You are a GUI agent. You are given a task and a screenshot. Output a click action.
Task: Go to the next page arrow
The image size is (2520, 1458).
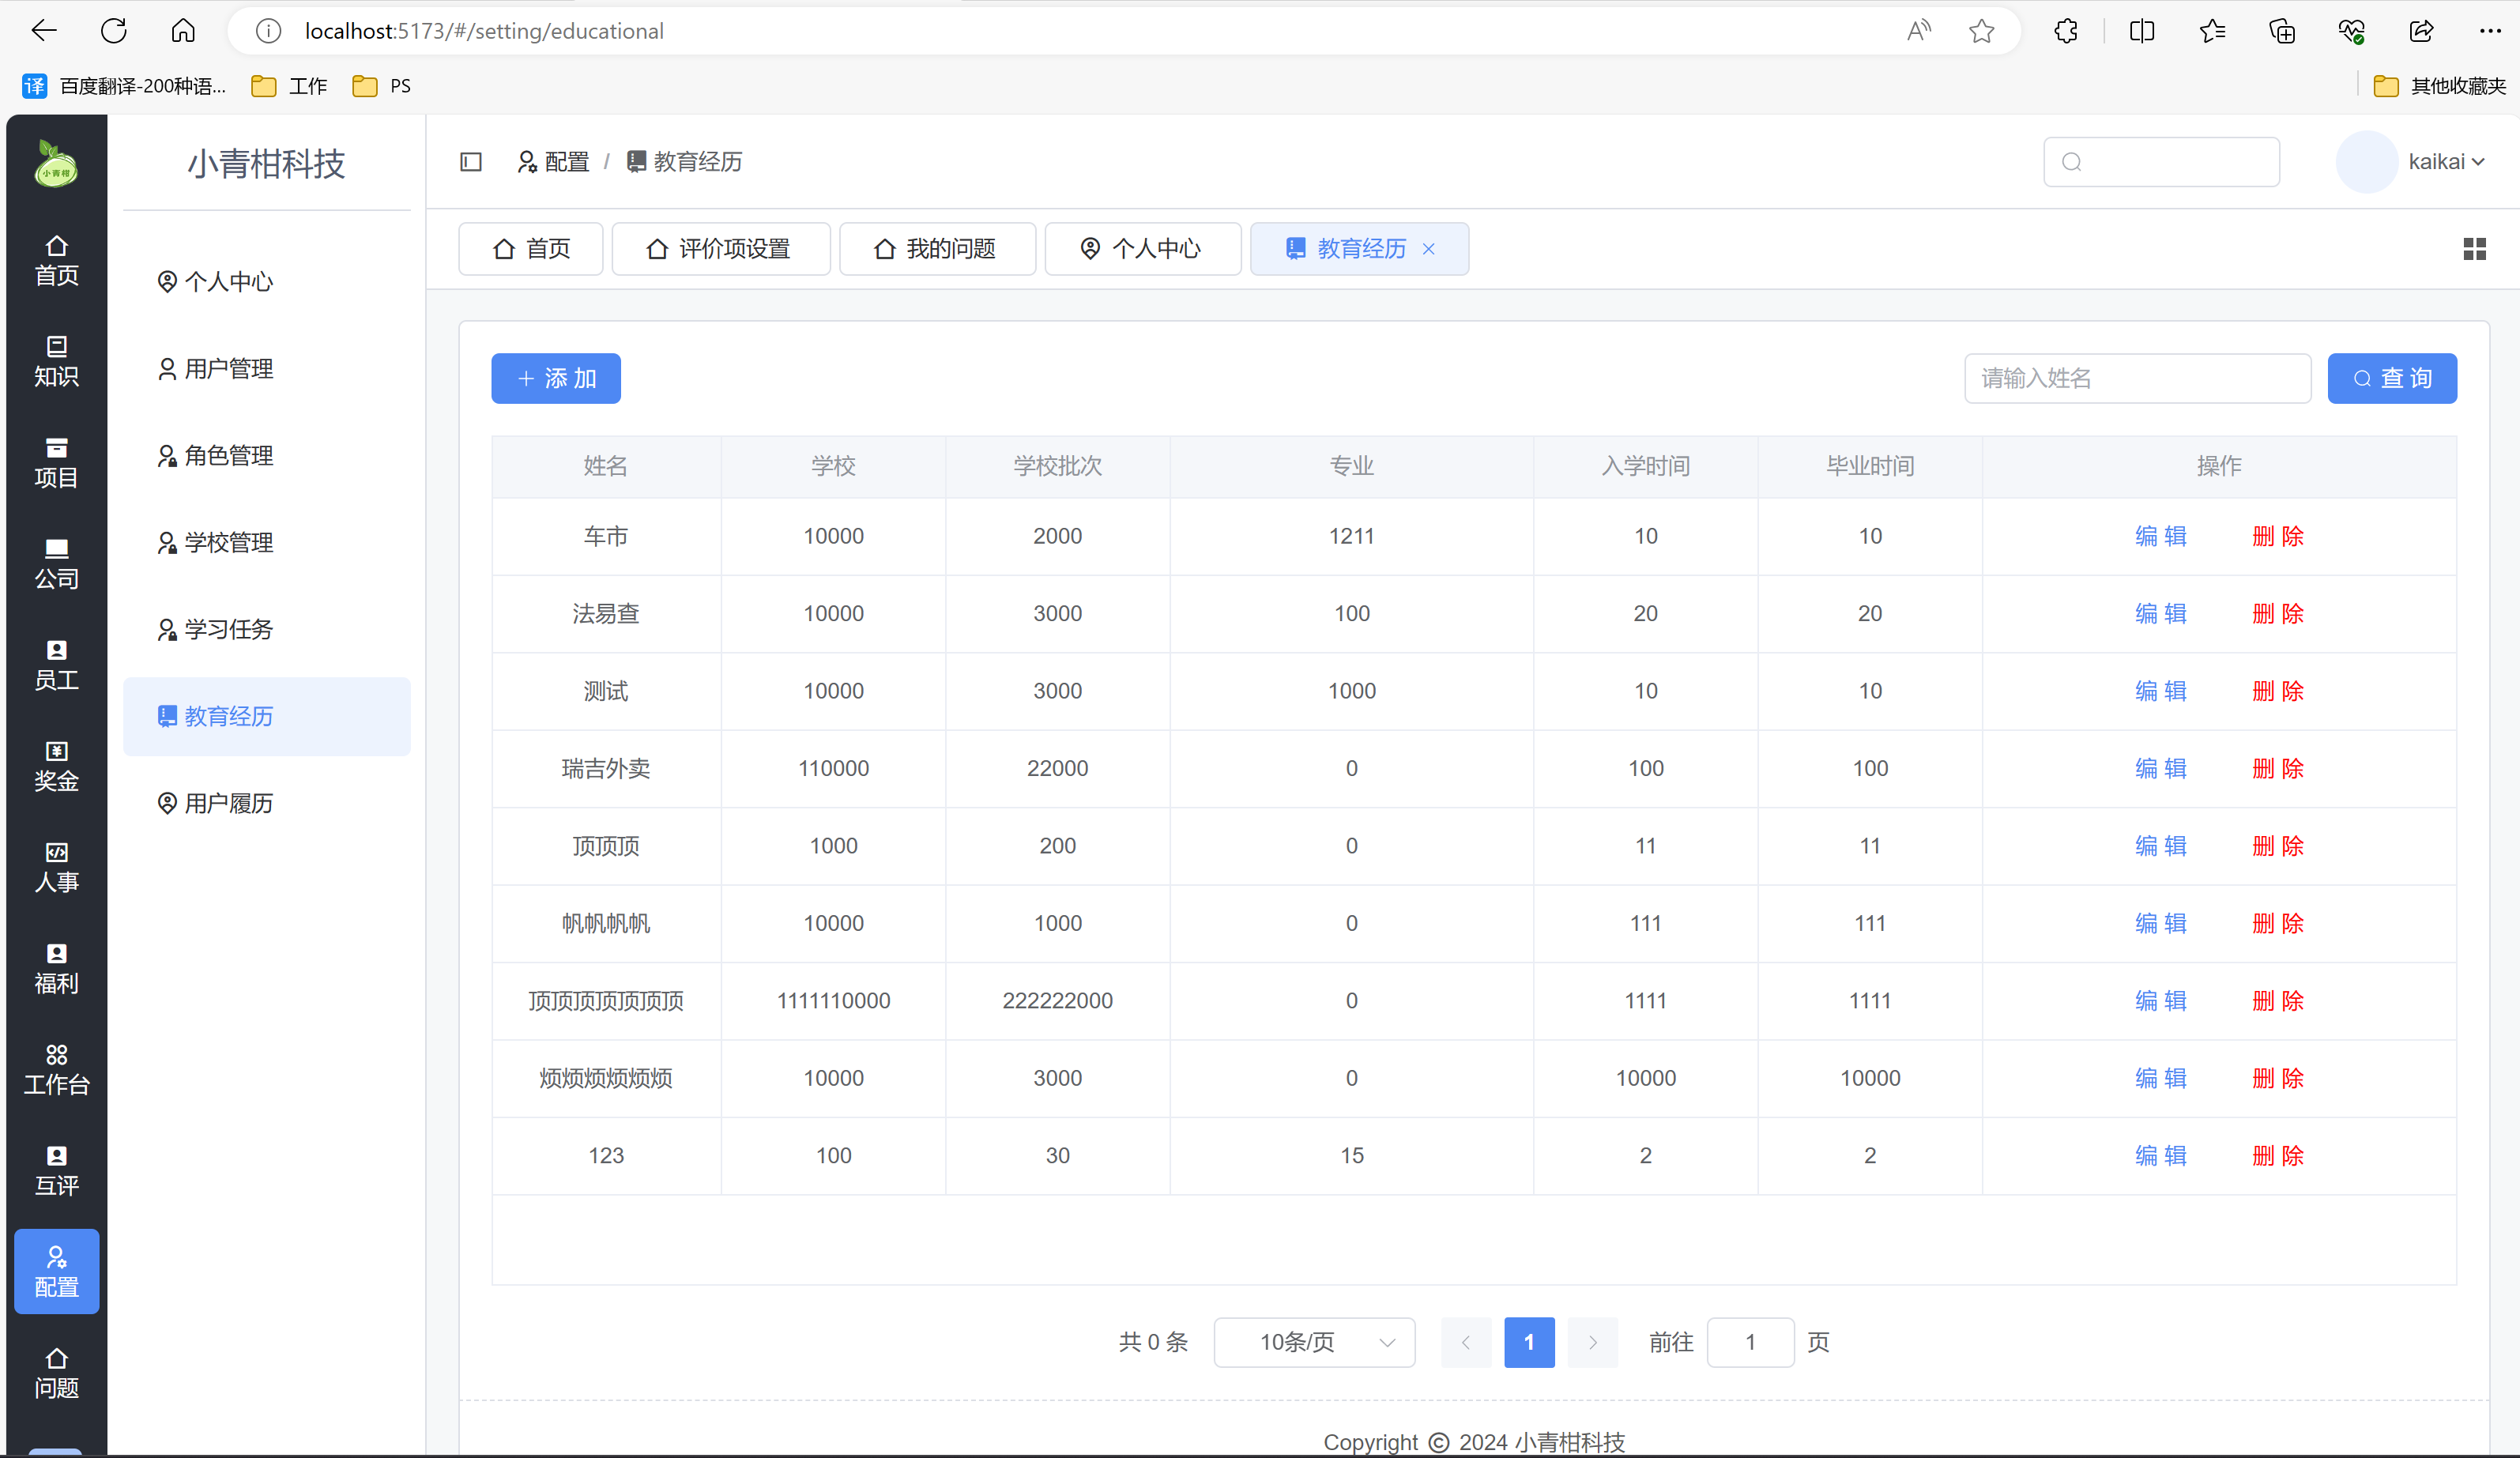point(1593,1342)
